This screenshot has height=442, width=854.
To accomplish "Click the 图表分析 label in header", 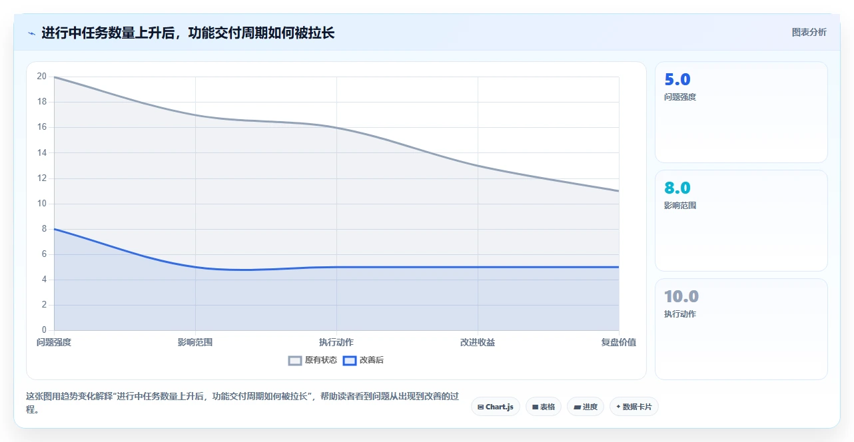I will 809,32.
